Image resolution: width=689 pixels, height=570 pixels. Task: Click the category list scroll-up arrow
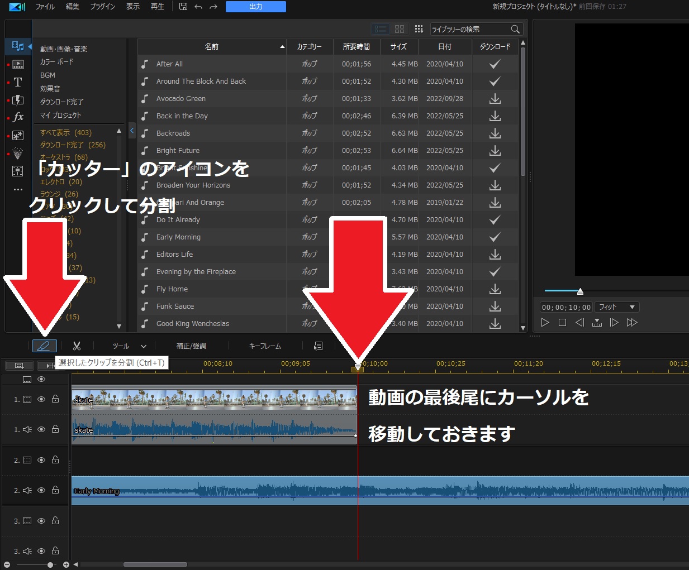119,131
